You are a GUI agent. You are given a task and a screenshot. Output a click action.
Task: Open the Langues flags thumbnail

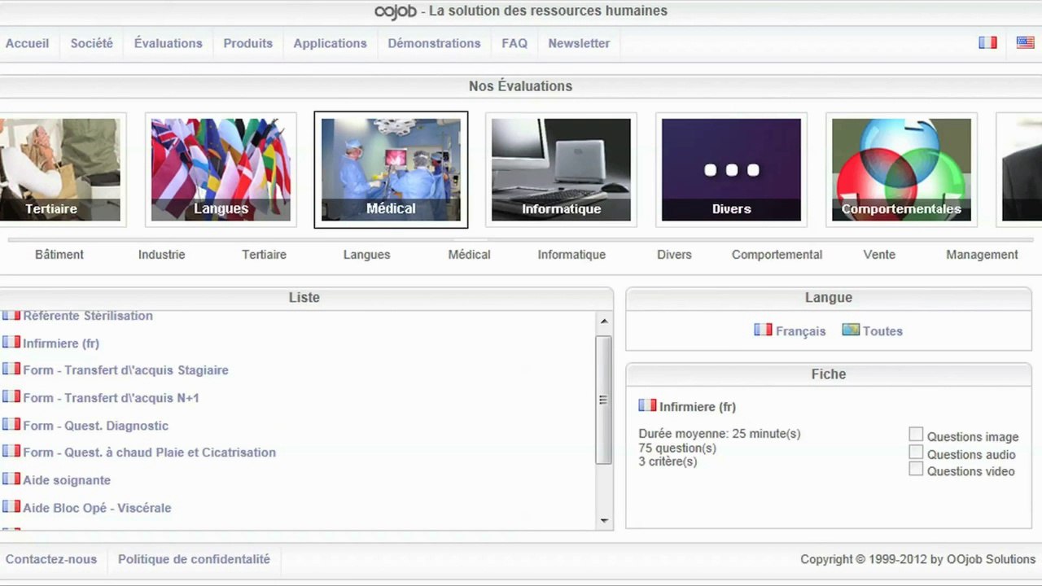click(221, 170)
